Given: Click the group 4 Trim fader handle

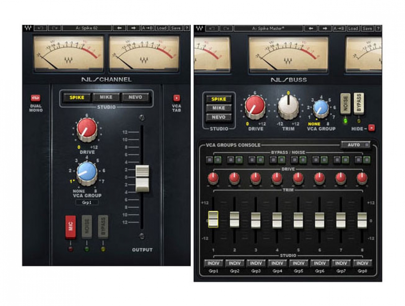Looking at the screenshot, I should (277, 220).
